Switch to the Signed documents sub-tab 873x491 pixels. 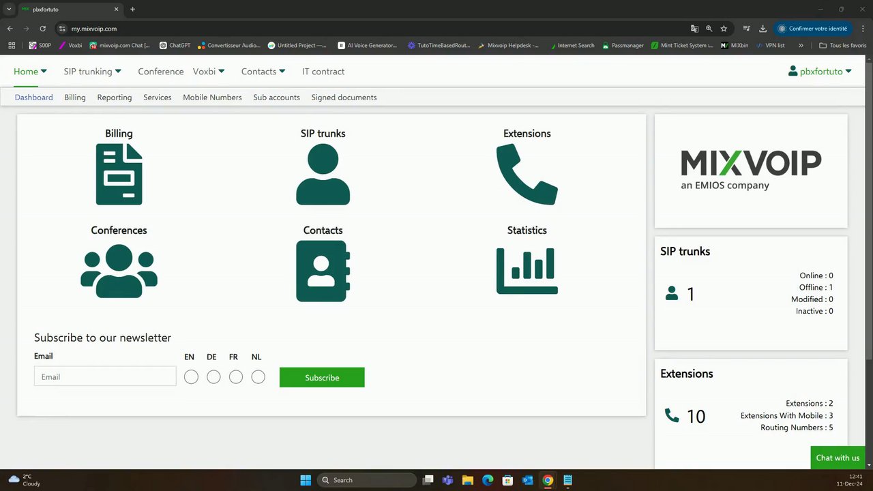click(x=344, y=97)
